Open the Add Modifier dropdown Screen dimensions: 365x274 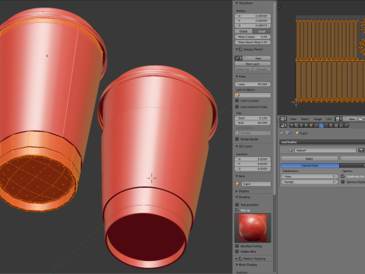(x=322, y=142)
